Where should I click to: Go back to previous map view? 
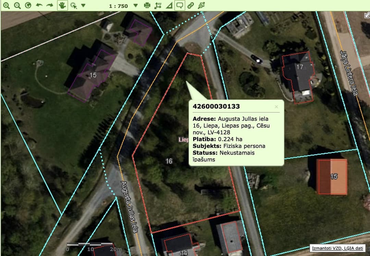click(x=39, y=5)
